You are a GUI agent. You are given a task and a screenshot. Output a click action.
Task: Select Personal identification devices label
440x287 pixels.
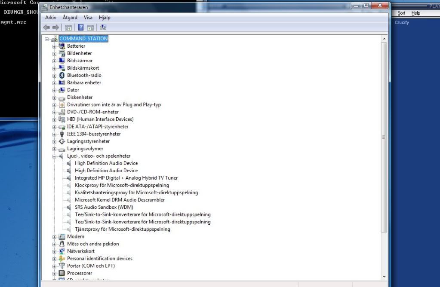100,258
